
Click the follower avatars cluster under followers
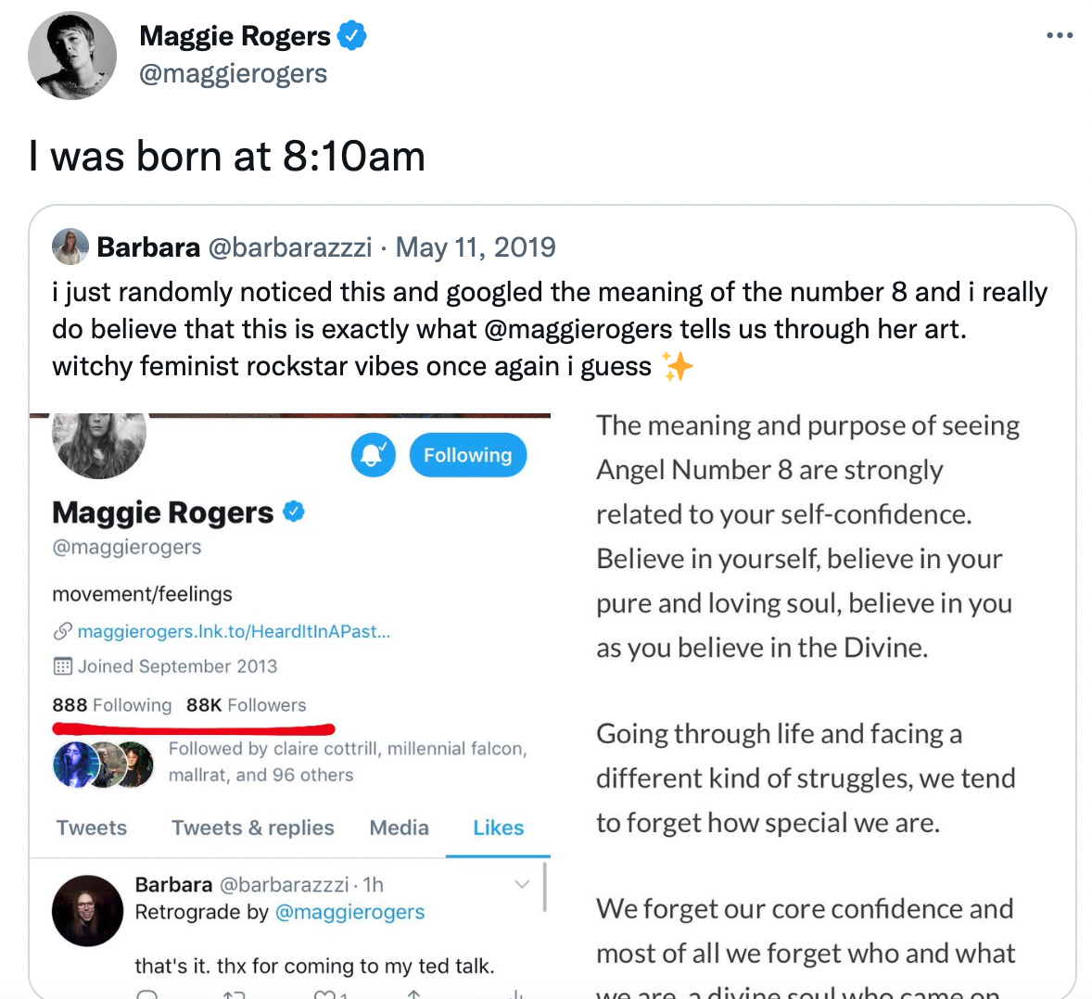pos(104,764)
